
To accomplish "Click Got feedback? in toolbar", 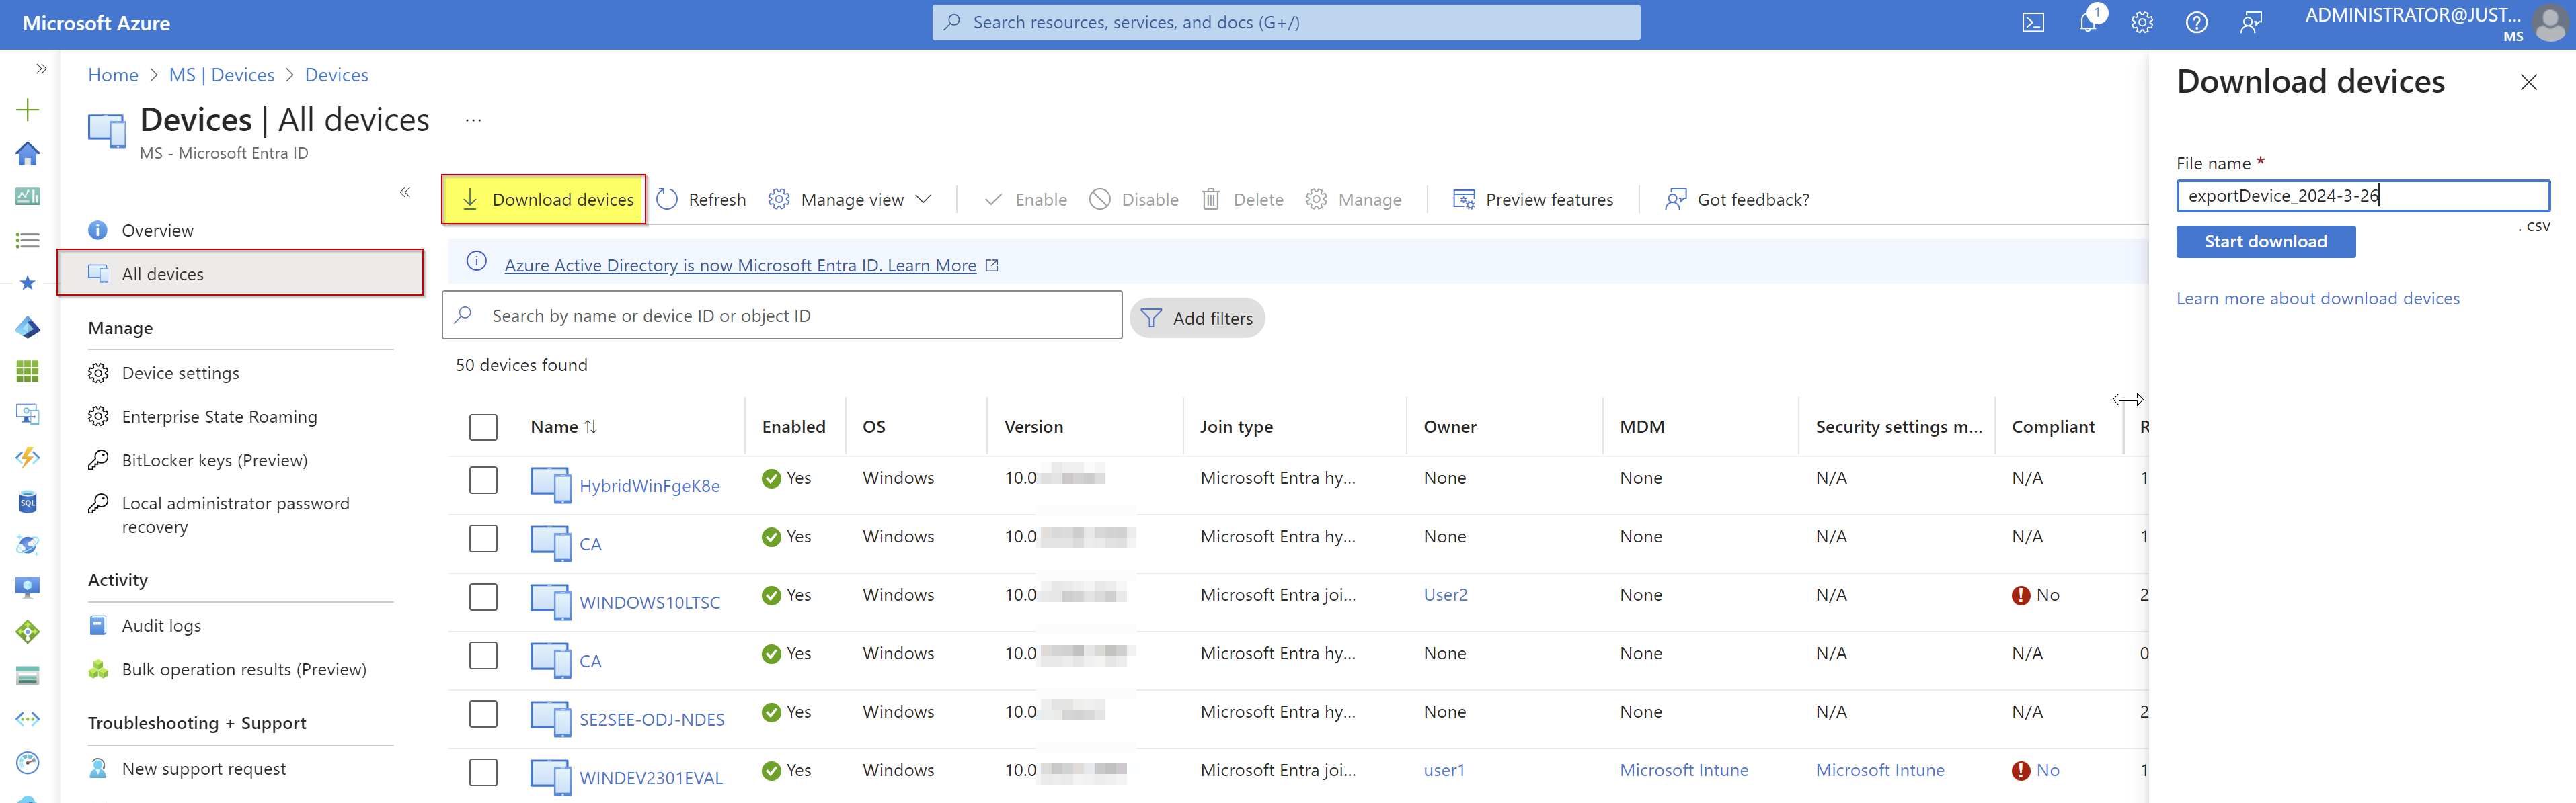I will coord(1737,199).
